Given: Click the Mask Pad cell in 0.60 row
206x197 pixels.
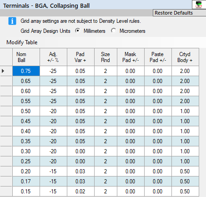Looking at the screenshot, I should [x=131, y=91].
